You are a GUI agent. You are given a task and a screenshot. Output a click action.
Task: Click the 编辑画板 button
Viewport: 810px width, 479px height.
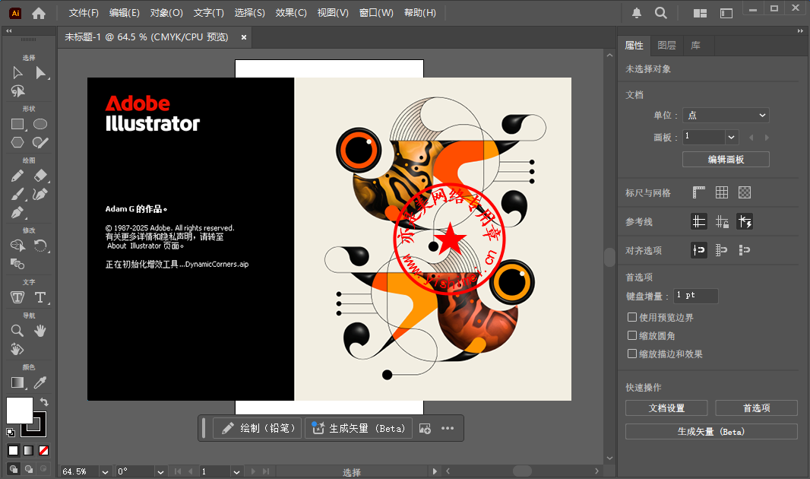(726, 160)
